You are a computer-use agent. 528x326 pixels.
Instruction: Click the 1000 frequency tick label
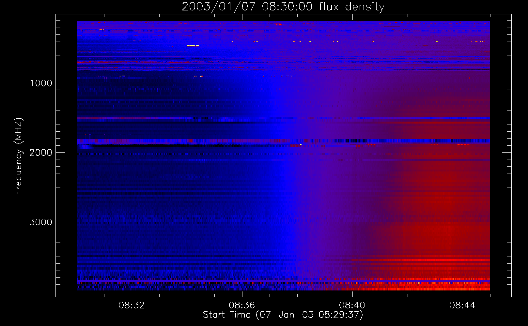[x=41, y=83]
